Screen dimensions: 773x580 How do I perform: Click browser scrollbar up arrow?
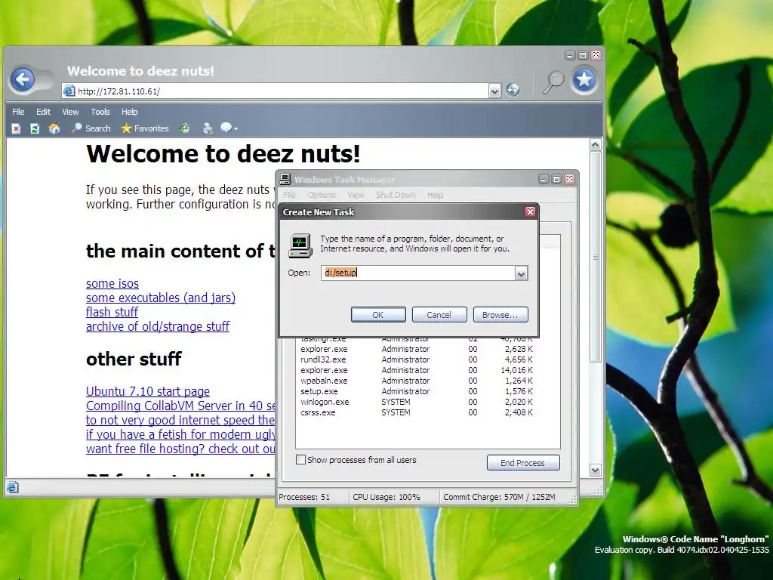(x=595, y=145)
